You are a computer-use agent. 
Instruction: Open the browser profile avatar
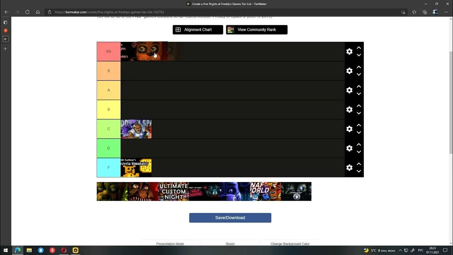click(x=435, y=12)
